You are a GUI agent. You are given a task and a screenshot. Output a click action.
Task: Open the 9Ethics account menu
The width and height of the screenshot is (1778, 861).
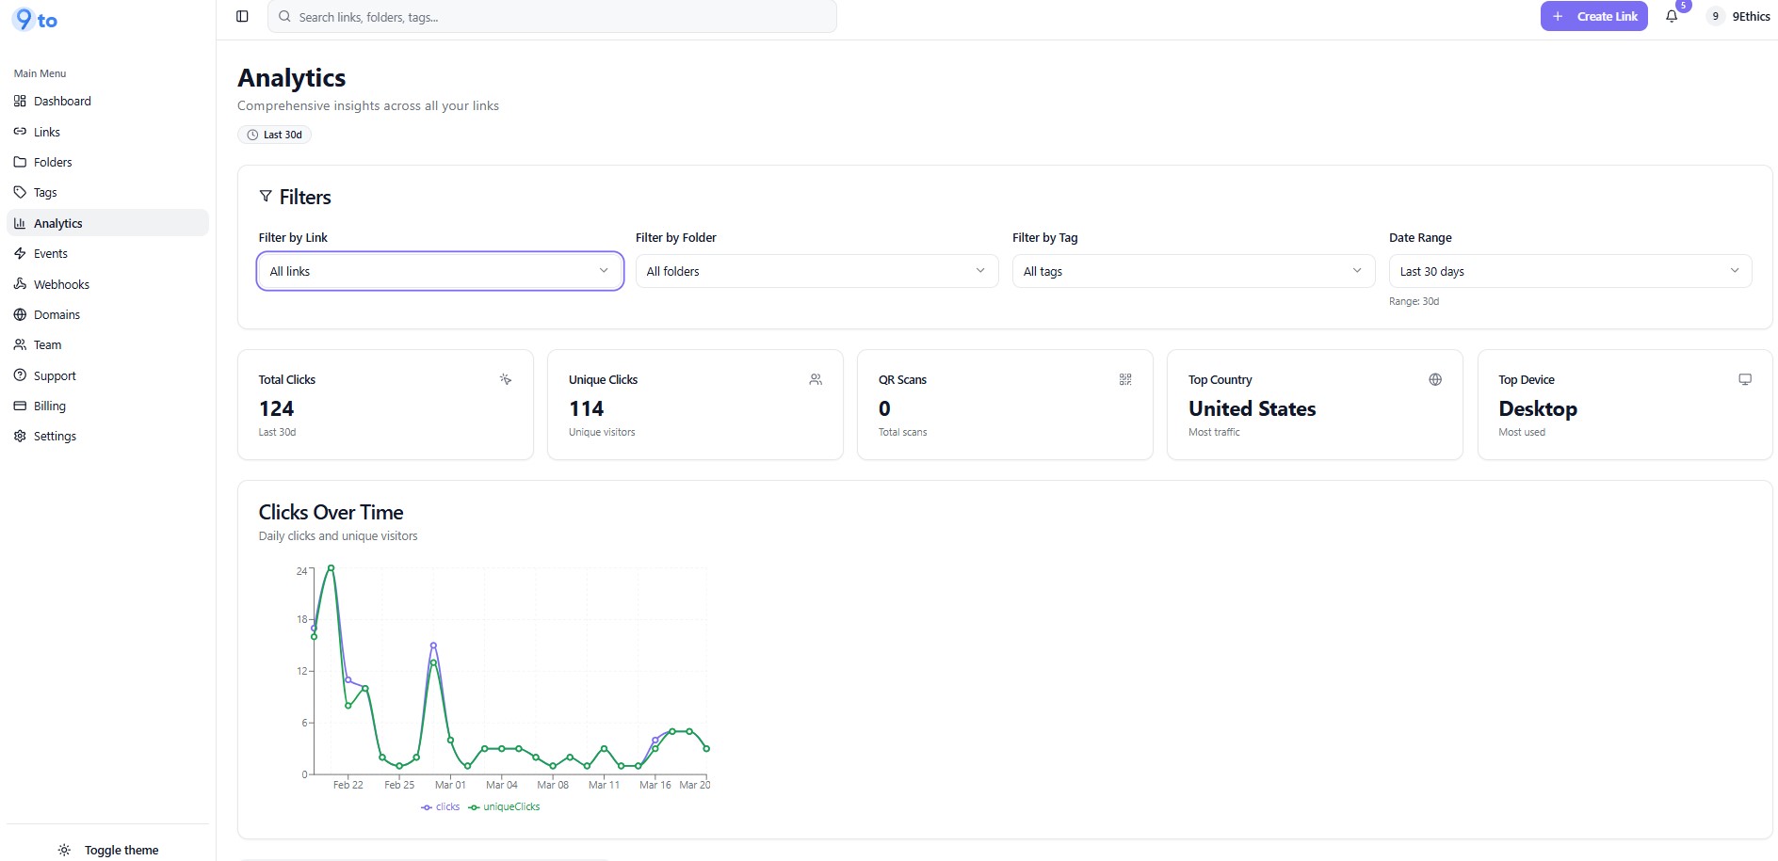(1739, 16)
